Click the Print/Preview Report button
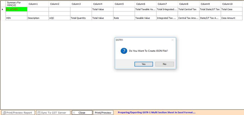The width and height of the screenshot is (244, 115). point(18,113)
